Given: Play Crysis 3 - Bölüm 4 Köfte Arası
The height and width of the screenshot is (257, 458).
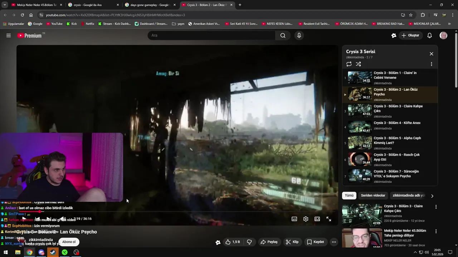Looking at the screenshot, I should 390,127.
